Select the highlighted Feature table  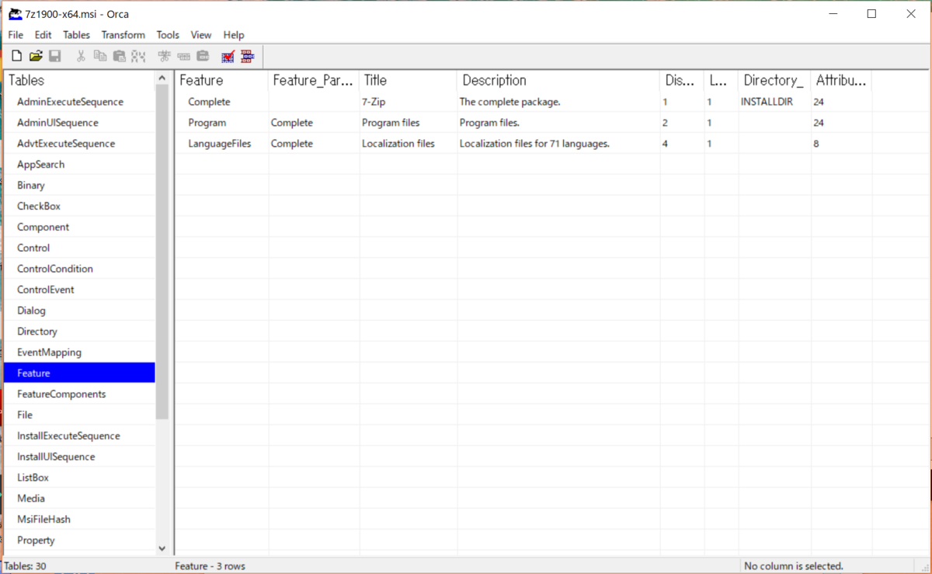[79, 374]
